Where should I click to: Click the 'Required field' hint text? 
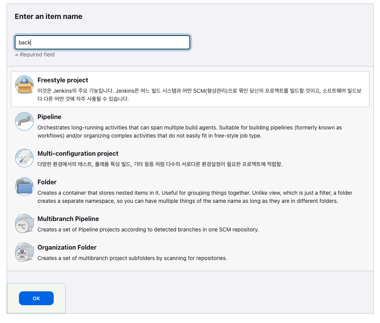(x=35, y=54)
